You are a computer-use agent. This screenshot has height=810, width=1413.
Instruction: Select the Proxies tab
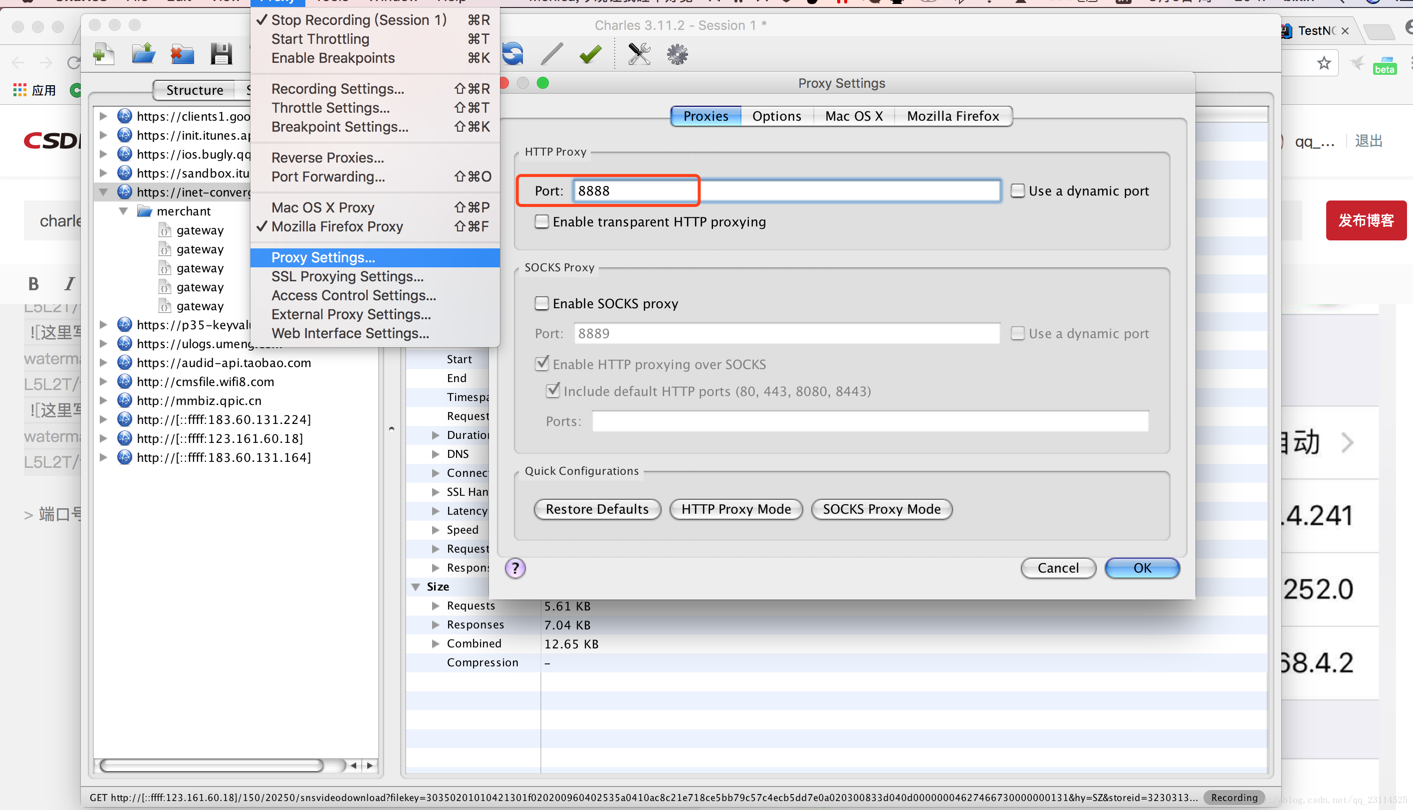coord(706,116)
